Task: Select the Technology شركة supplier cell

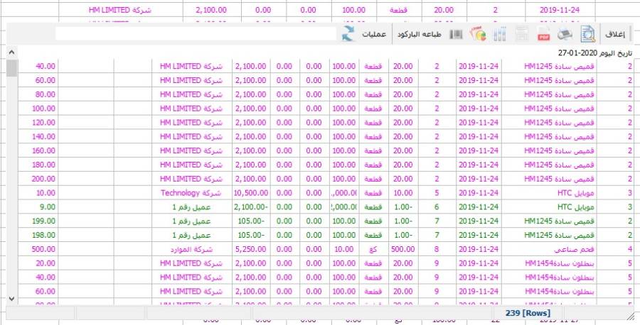Action: click(x=191, y=193)
